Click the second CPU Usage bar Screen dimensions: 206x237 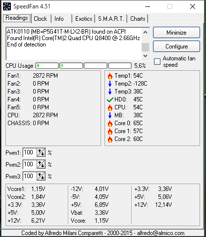click(71, 66)
